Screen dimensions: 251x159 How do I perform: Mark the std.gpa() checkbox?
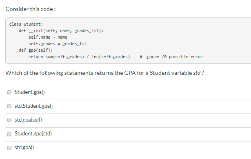tap(9, 148)
